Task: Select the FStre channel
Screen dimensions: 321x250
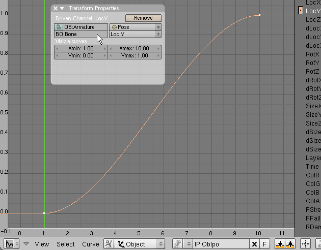Action: 313,209
